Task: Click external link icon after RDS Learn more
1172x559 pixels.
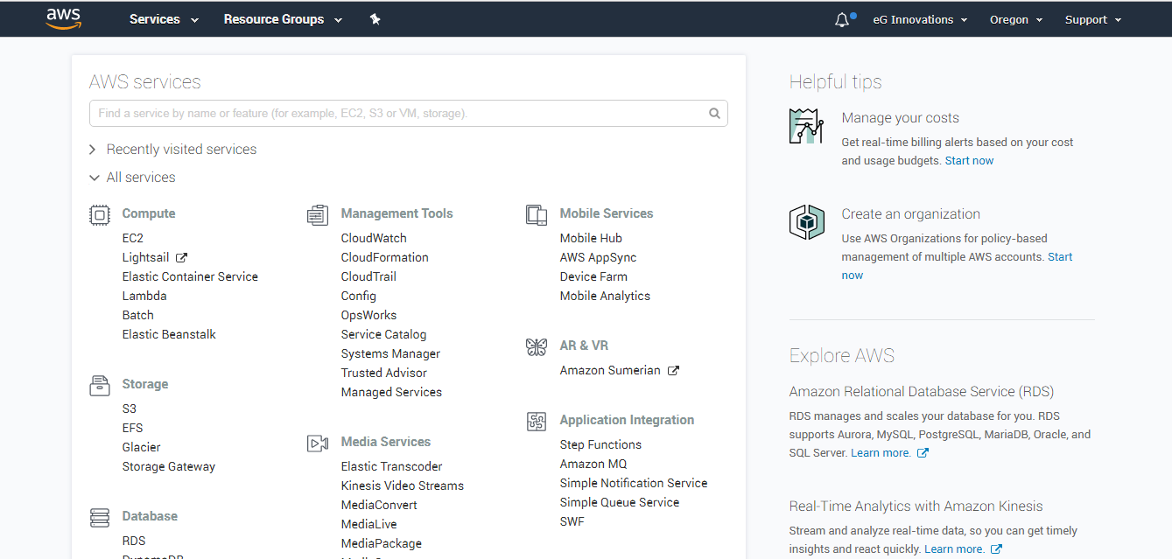Action: [923, 453]
